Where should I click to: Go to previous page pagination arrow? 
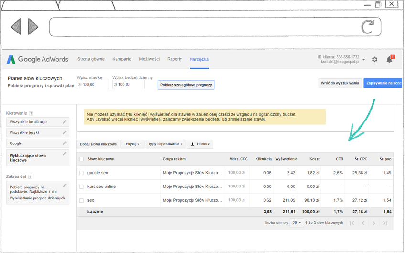tap(363, 223)
